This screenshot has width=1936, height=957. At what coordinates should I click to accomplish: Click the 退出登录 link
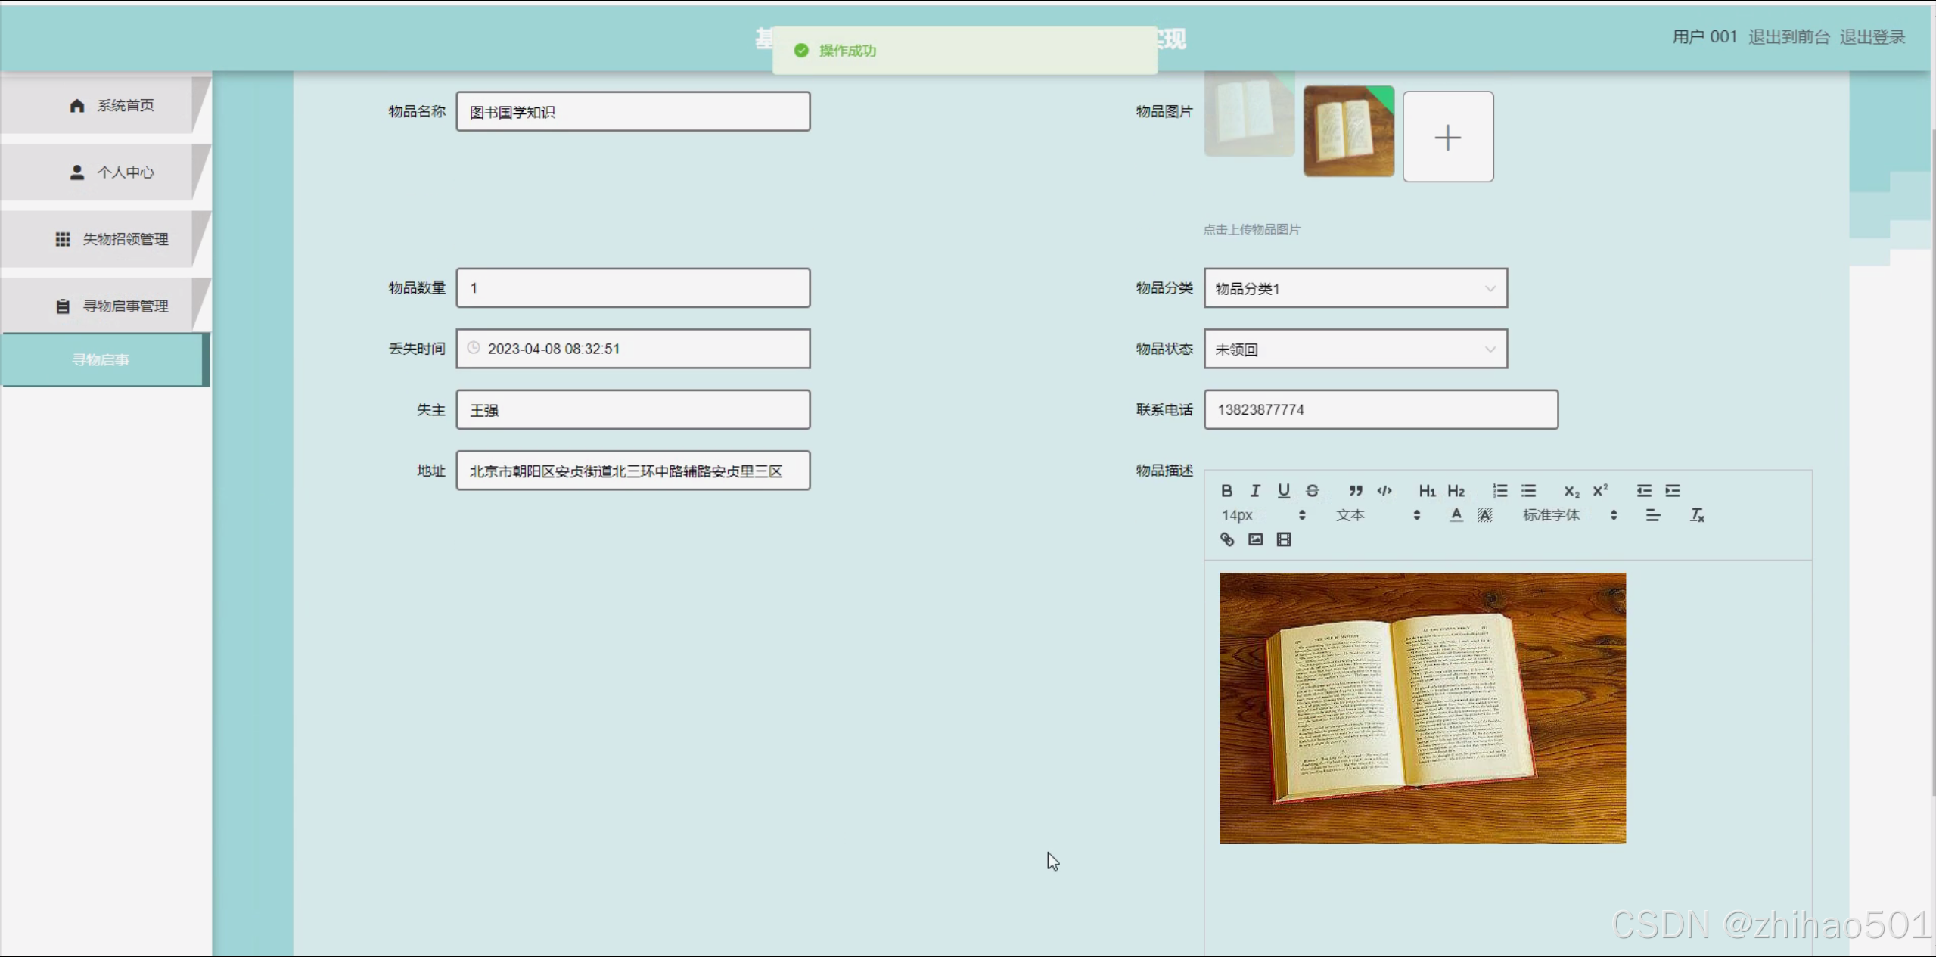(x=1872, y=37)
